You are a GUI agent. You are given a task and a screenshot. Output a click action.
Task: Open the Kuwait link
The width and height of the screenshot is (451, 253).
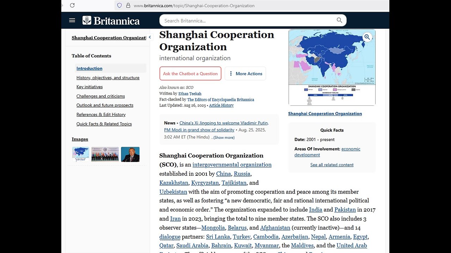click(x=243, y=246)
